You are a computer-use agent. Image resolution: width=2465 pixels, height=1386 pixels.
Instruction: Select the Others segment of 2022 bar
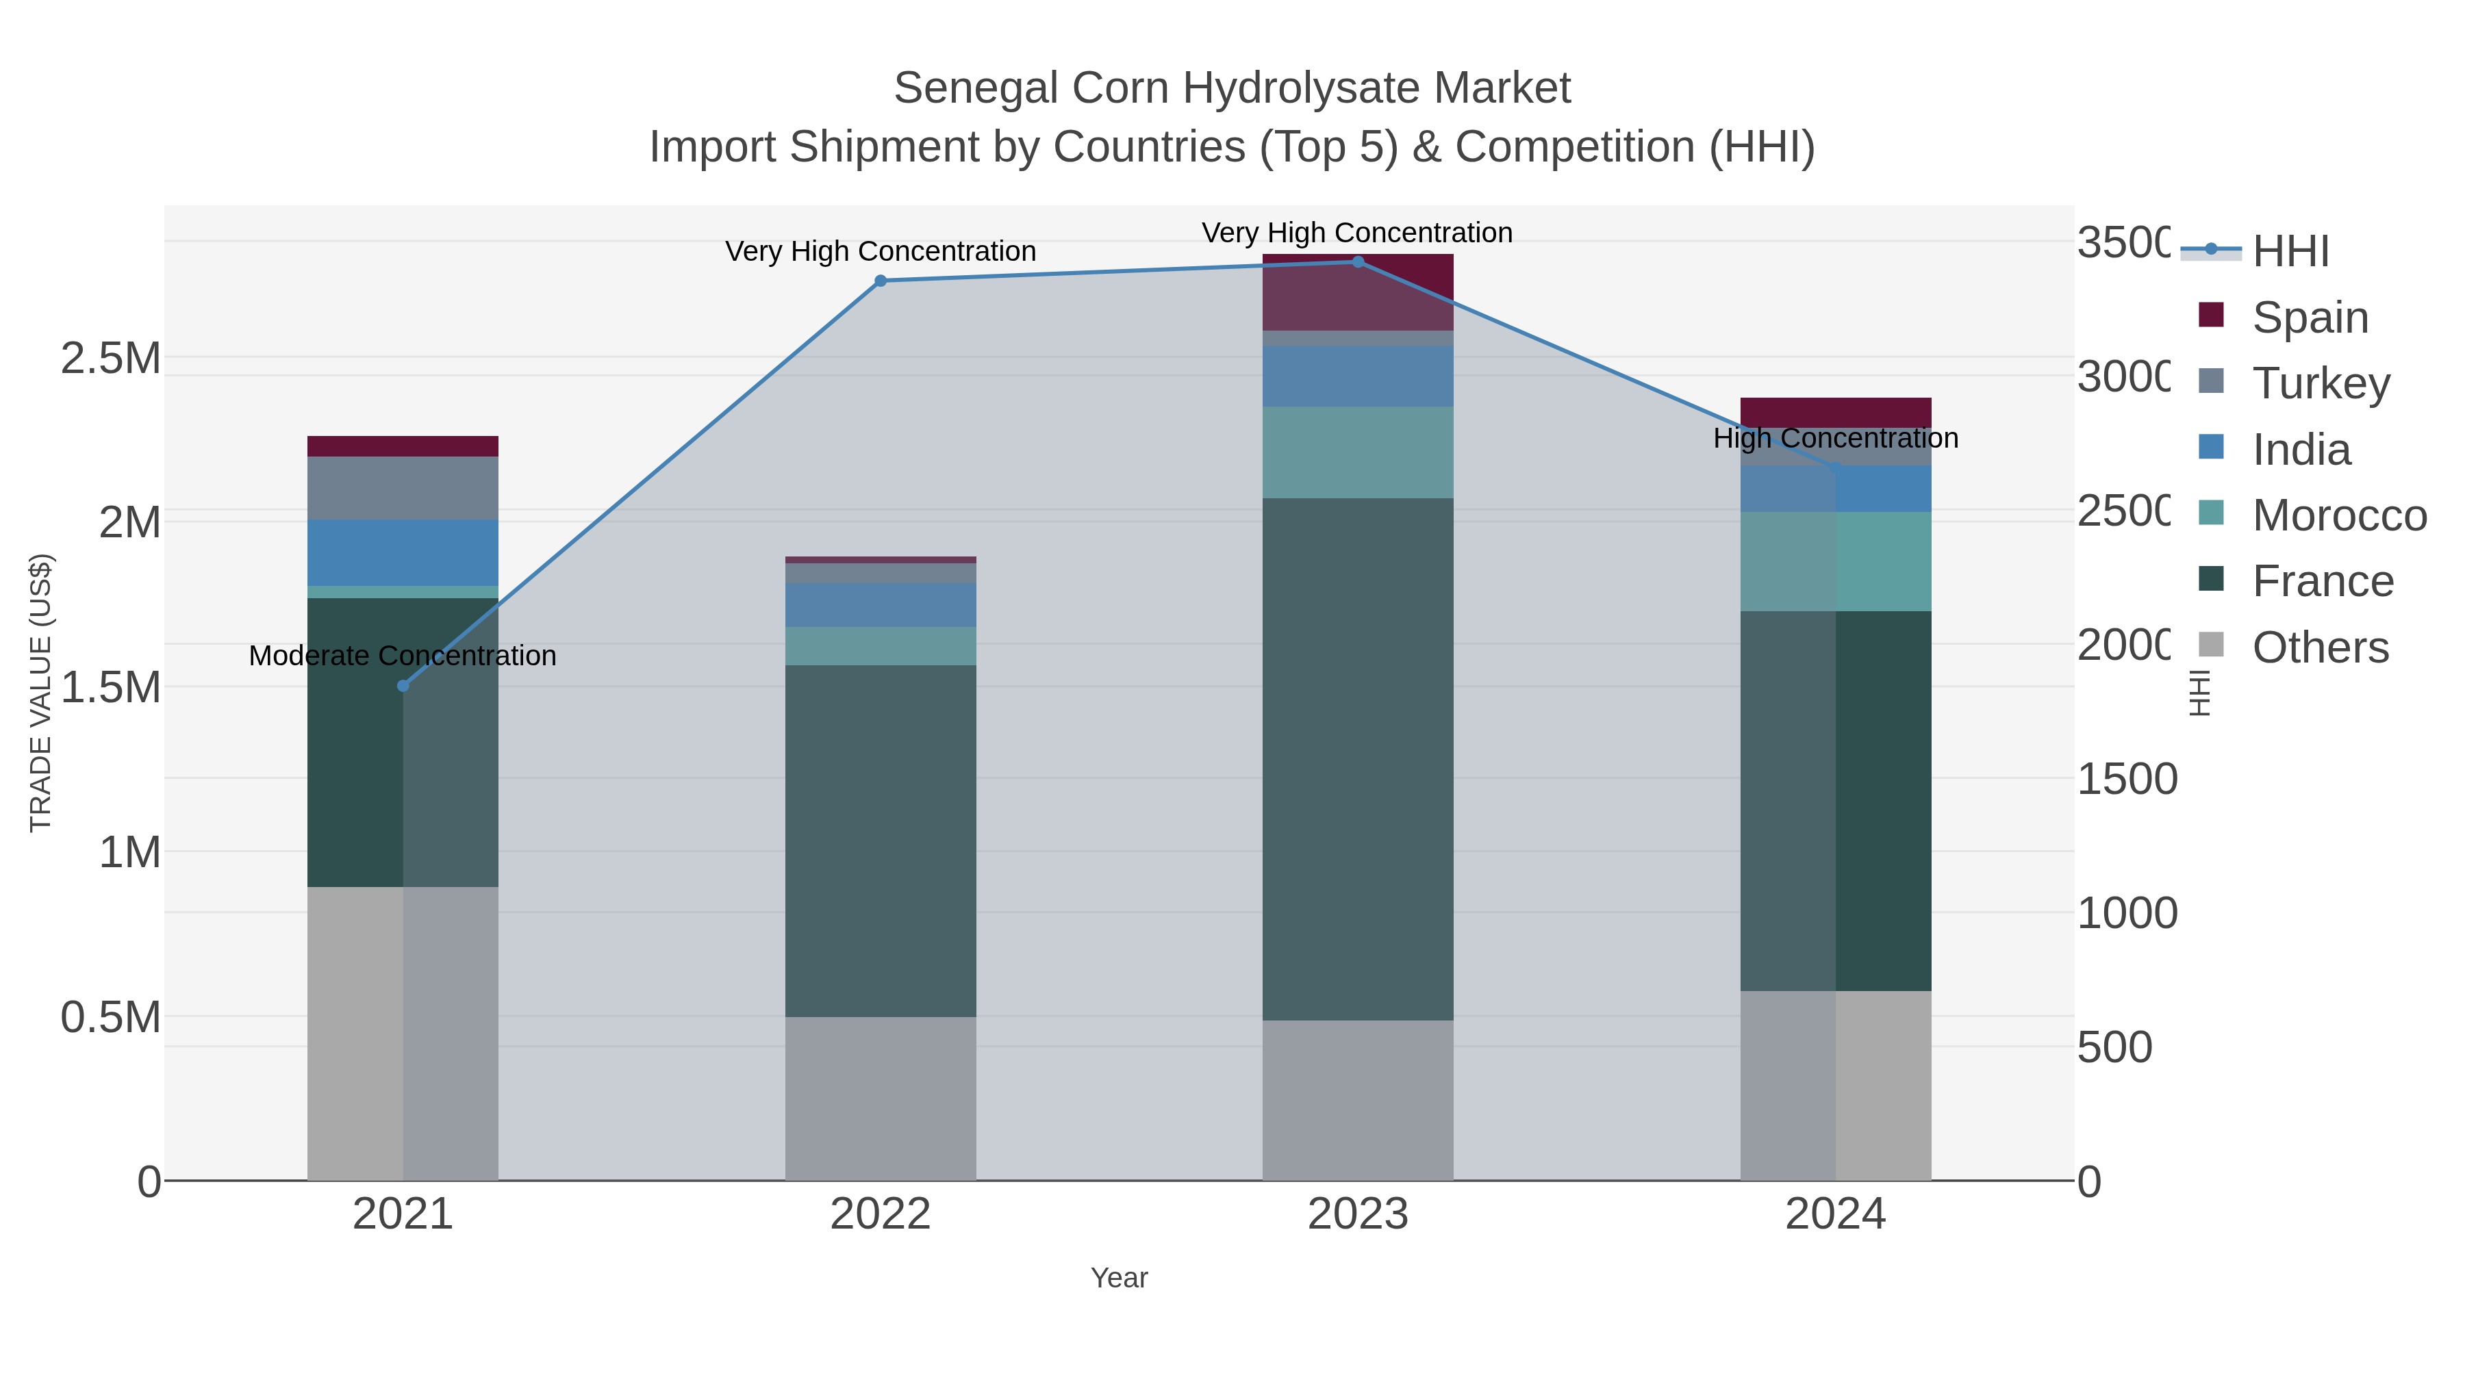click(881, 1098)
